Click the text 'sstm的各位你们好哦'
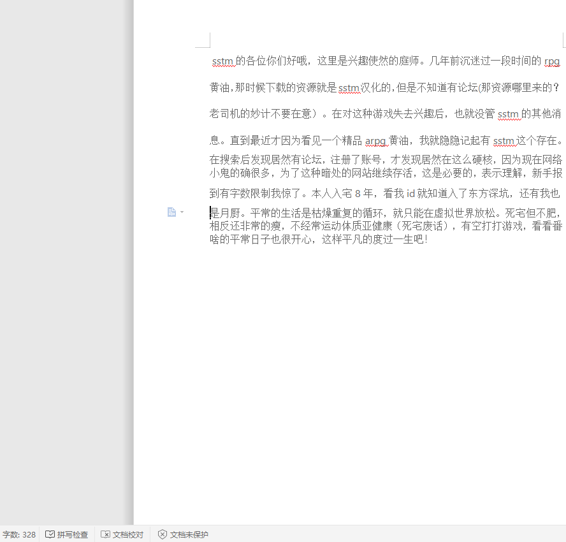 (x=259, y=61)
